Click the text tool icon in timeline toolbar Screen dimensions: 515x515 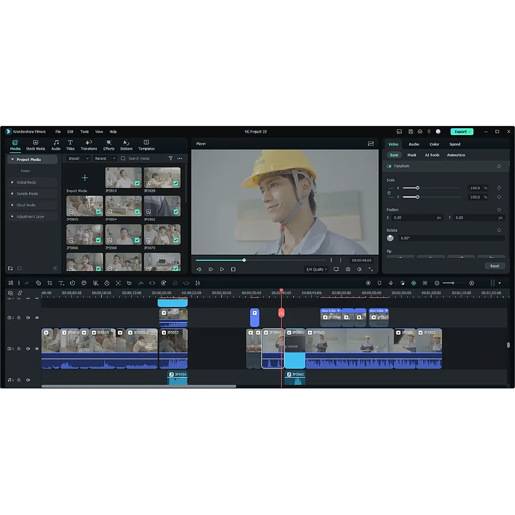pyautogui.click(x=61, y=283)
